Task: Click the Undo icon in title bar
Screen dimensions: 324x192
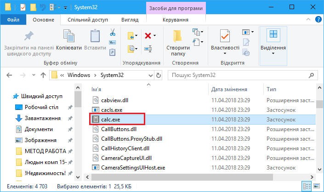Action: pyautogui.click(x=43, y=7)
